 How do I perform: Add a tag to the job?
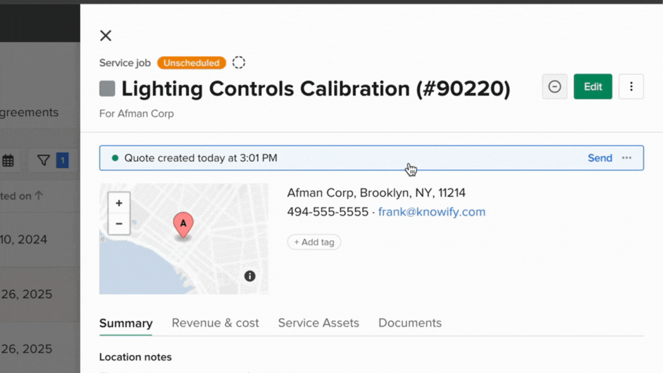314,242
